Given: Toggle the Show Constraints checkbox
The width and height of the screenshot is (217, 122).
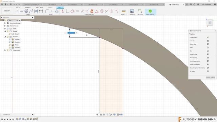Looking at the screenshot, I should point(208,64).
